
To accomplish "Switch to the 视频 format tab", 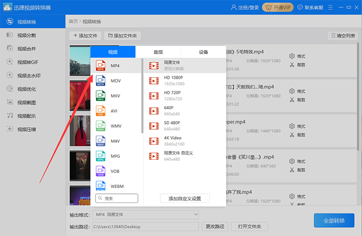I will coord(113,52).
